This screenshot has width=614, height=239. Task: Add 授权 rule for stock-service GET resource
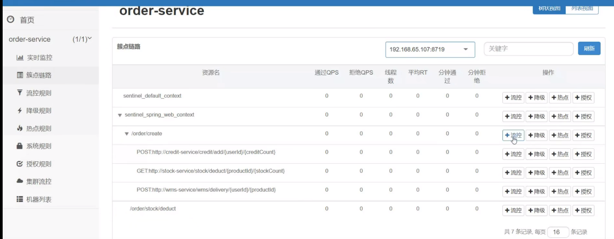[583, 173]
